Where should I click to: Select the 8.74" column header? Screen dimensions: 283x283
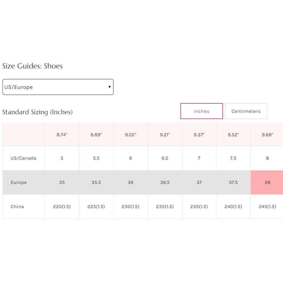point(62,135)
